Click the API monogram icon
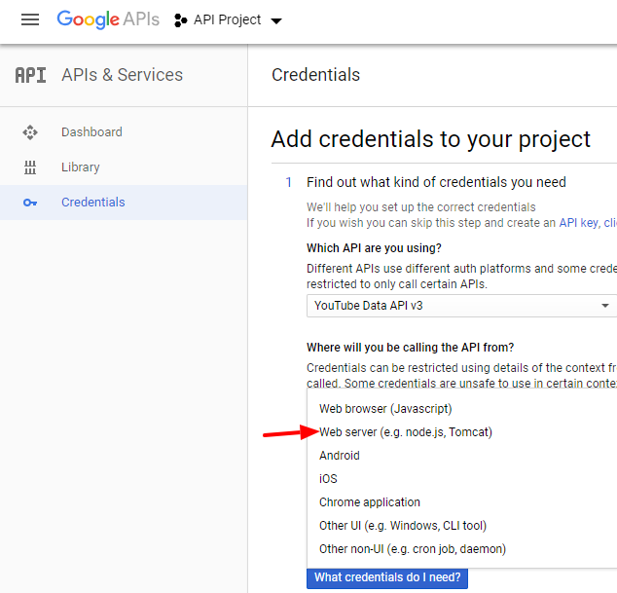Viewport: 617px width, 593px height. (30, 75)
